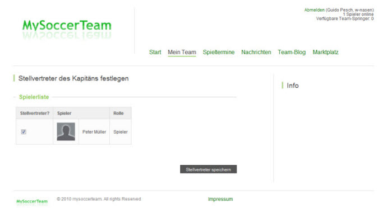Open the Spieltermine page
387x208 pixels.
point(219,52)
